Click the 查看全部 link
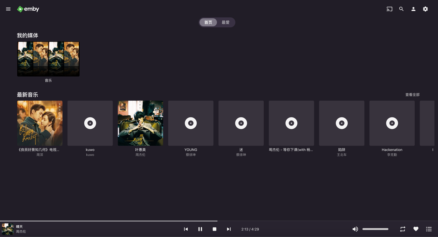The width and height of the screenshot is (438, 237). tap(412, 95)
